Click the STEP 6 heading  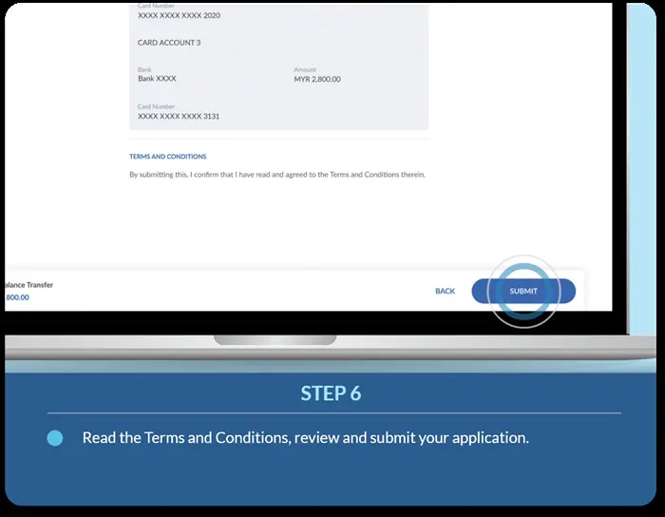[x=331, y=393]
